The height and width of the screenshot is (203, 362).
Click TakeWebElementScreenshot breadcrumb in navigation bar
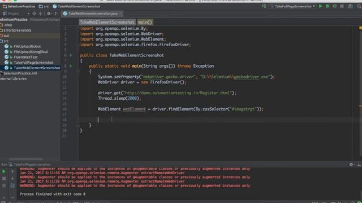(x=77, y=6)
